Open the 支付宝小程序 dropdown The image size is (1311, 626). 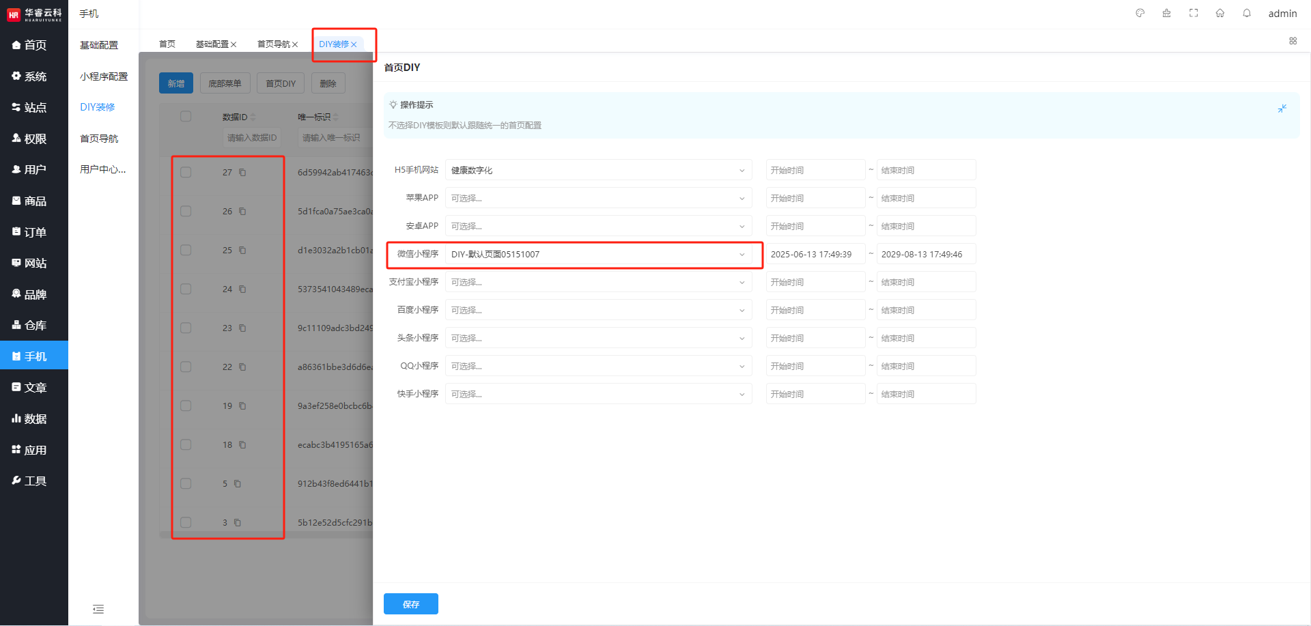[x=598, y=283]
